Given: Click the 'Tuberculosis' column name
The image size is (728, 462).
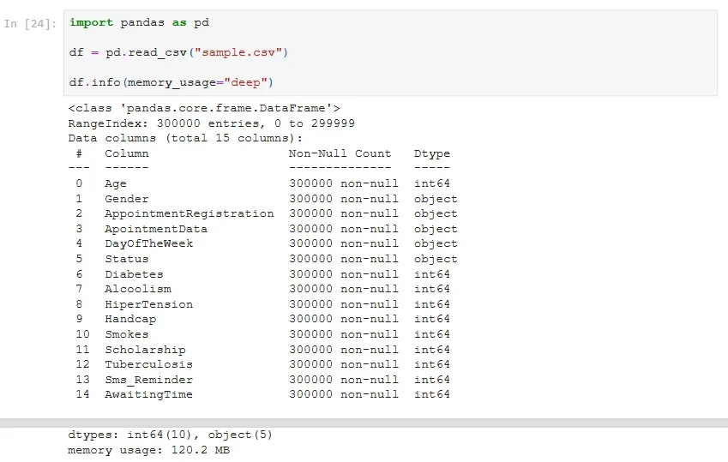Looking at the screenshot, I should [148, 364].
